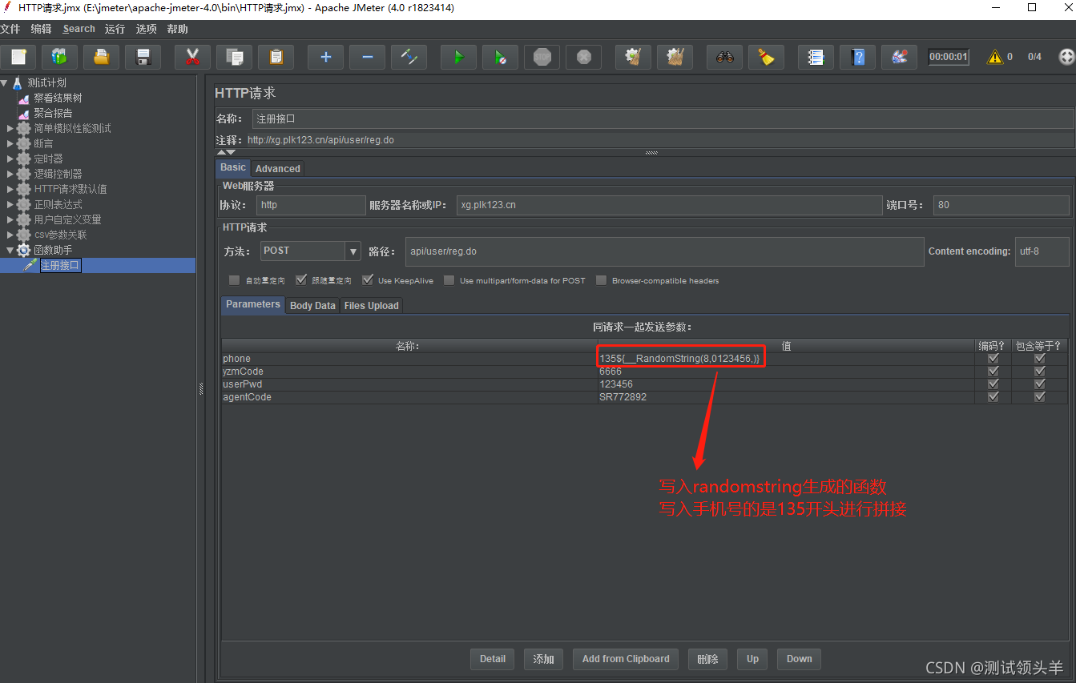
Task: Toggle encode checkbox for yzmCode row
Action: pyautogui.click(x=993, y=372)
